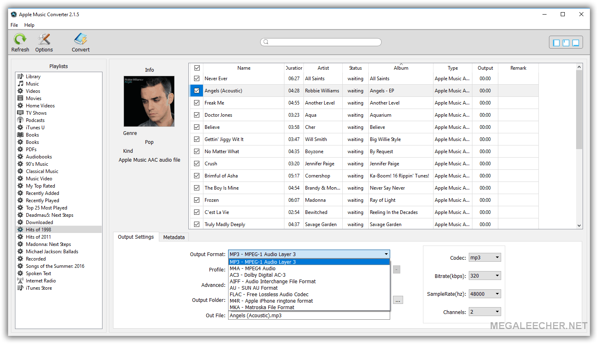Viewport: 598px width, 344px height.
Task: Collapse the Output Format dropdown
Action: click(x=386, y=254)
